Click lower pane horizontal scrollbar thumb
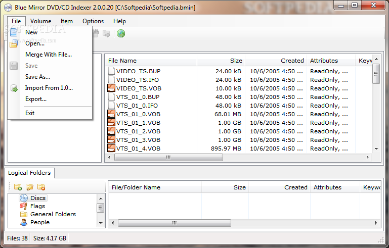The width and height of the screenshot is (389, 248). coord(175,223)
